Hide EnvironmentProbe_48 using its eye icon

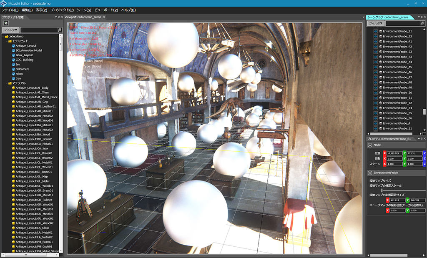point(375,83)
